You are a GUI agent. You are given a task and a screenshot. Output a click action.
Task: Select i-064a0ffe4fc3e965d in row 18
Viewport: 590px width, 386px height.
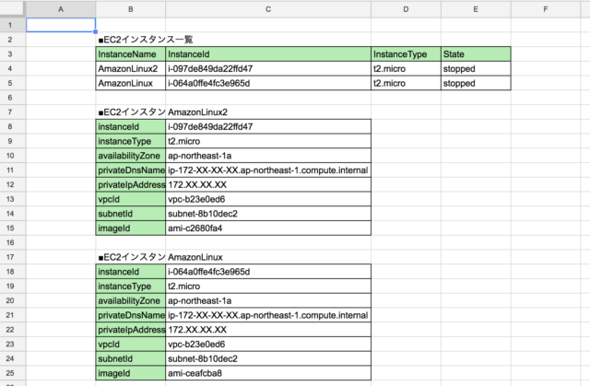tap(268, 272)
